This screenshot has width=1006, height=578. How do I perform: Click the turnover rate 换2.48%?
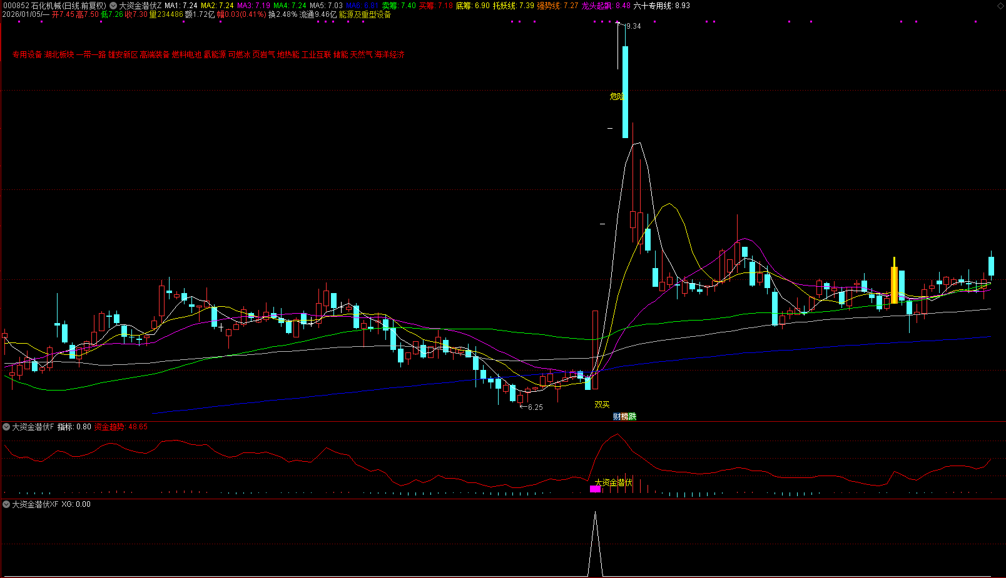pyautogui.click(x=283, y=14)
